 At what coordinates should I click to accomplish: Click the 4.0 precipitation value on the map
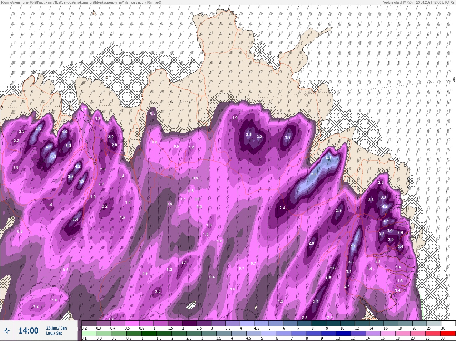64,132
